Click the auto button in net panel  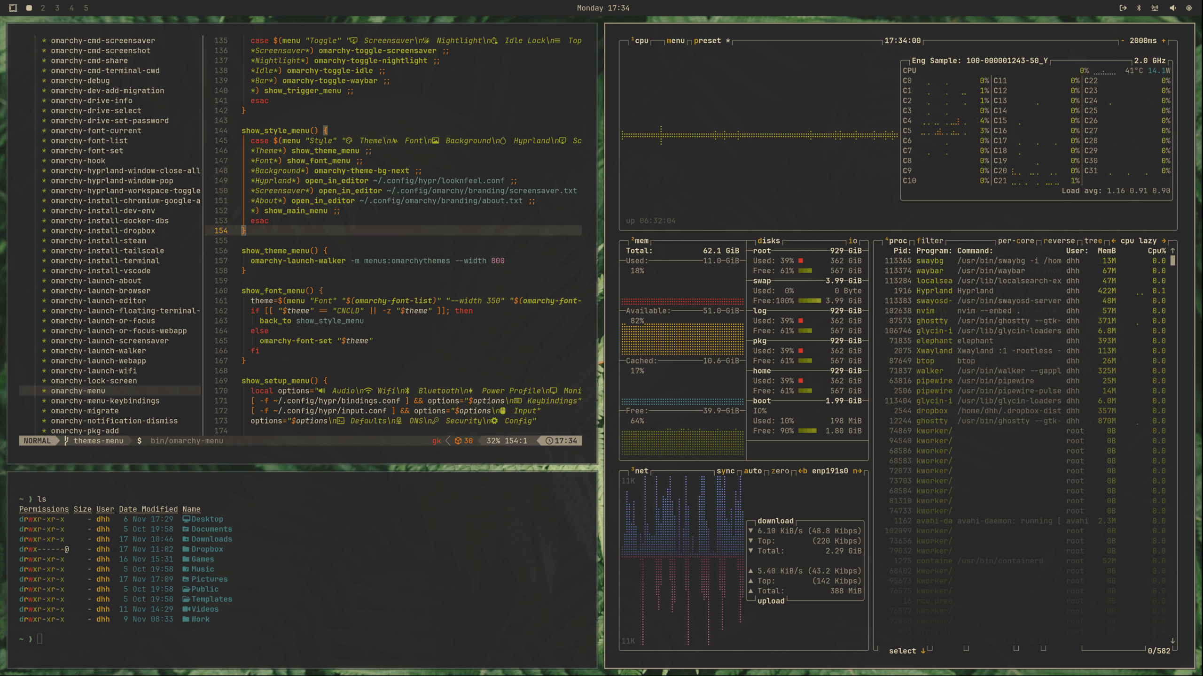[x=752, y=471]
